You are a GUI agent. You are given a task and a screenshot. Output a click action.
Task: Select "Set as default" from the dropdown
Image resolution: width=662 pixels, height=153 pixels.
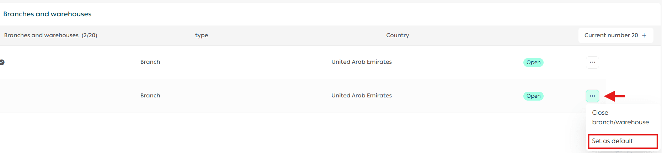pyautogui.click(x=622, y=141)
